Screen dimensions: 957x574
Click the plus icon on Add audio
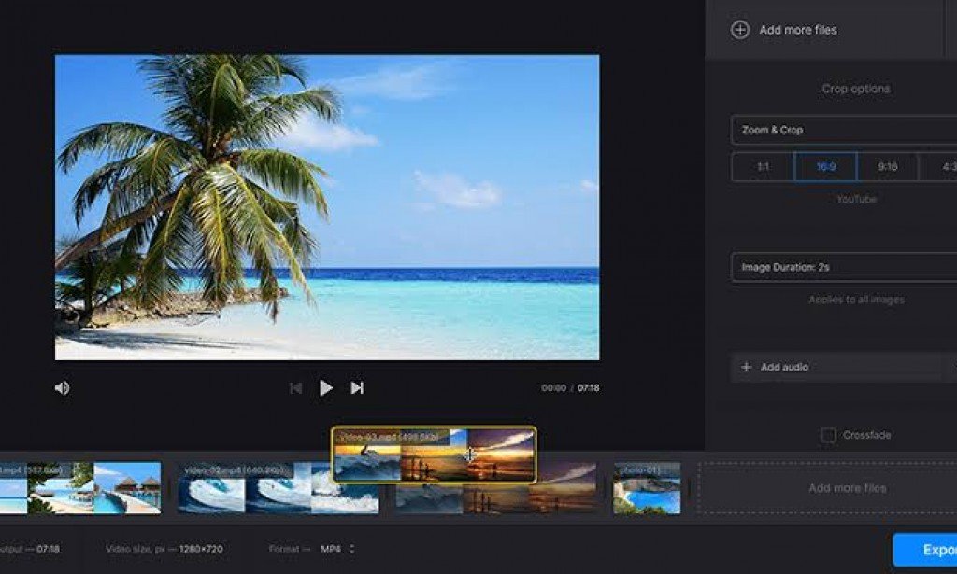pyautogui.click(x=747, y=367)
